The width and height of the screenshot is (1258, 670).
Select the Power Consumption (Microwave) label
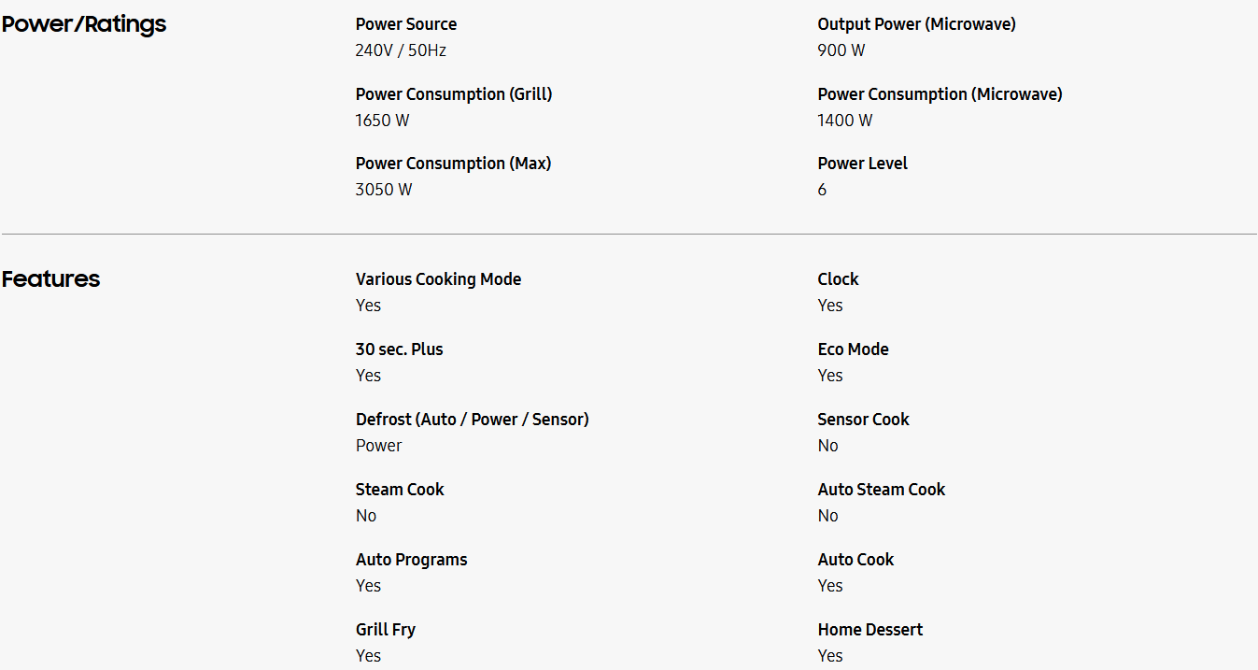(940, 94)
